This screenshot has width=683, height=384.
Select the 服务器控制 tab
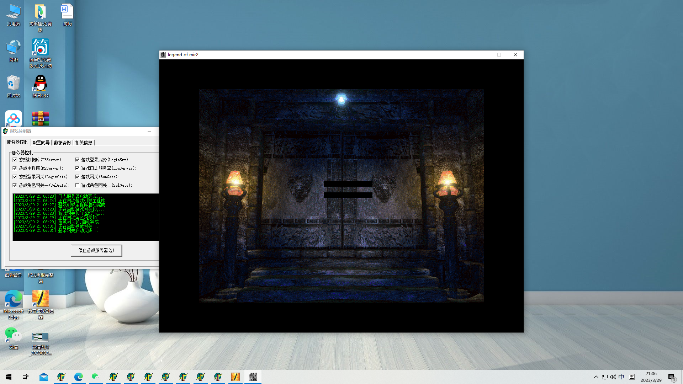tap(17, 142)
